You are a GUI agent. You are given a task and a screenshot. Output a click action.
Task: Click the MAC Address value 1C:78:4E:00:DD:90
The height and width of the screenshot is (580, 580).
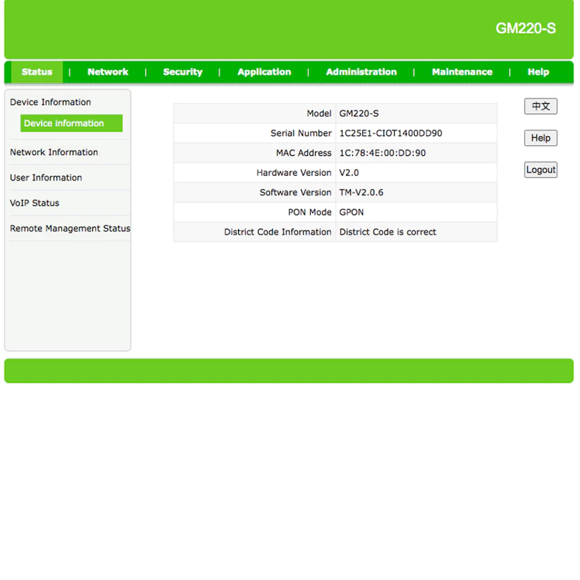tap(382, 153)
